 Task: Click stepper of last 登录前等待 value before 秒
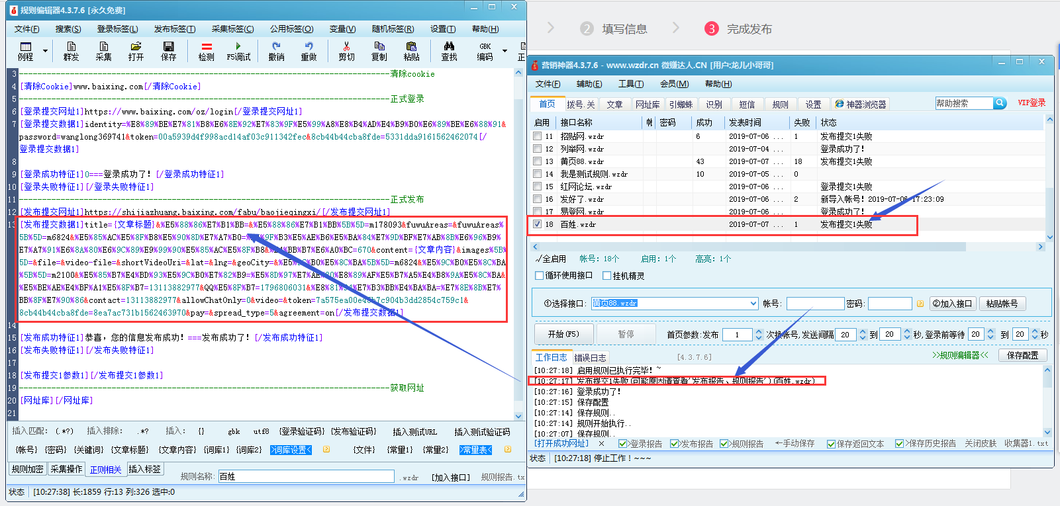coord(1035,335)
